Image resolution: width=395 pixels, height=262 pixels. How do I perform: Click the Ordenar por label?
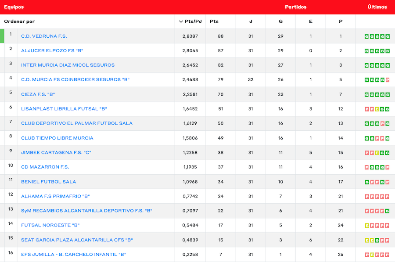tap(19, 22)
